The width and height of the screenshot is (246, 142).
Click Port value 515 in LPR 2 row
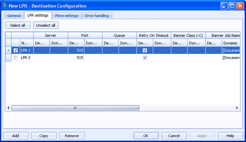pos(76,57)
